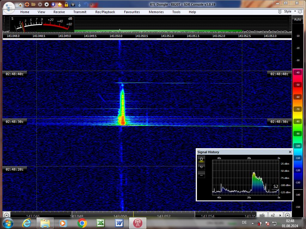Open the Help ribbon tab
The width and height of the screenshot is (306, 229).
(x=192, y=12)
